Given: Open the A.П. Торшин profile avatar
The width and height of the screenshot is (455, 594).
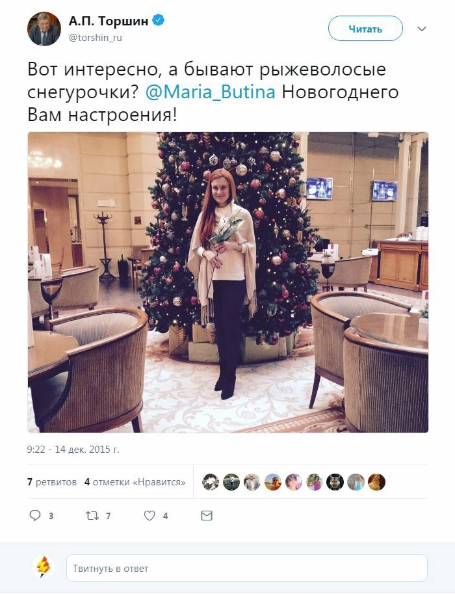Looking at the screenshot, I should point(44,29).
